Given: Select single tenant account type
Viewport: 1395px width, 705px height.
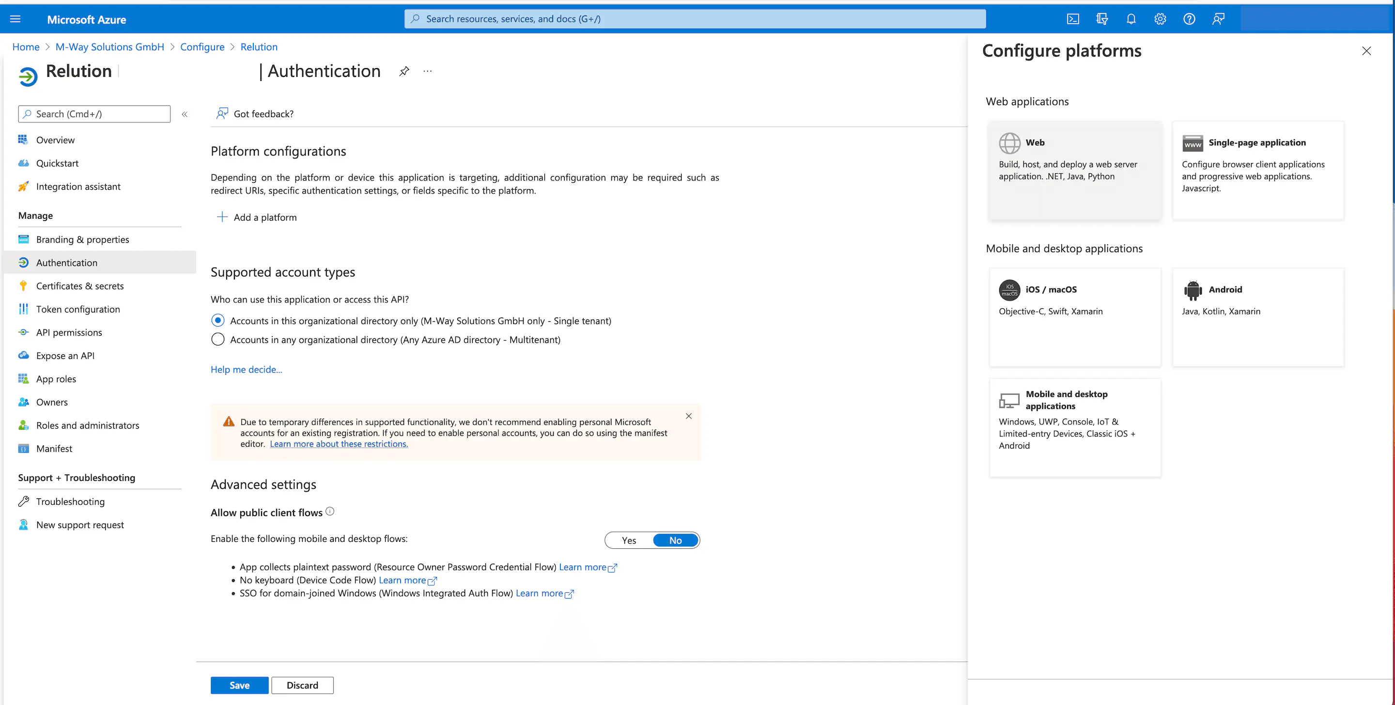Looking at the screenshot, I should point(217,321).
